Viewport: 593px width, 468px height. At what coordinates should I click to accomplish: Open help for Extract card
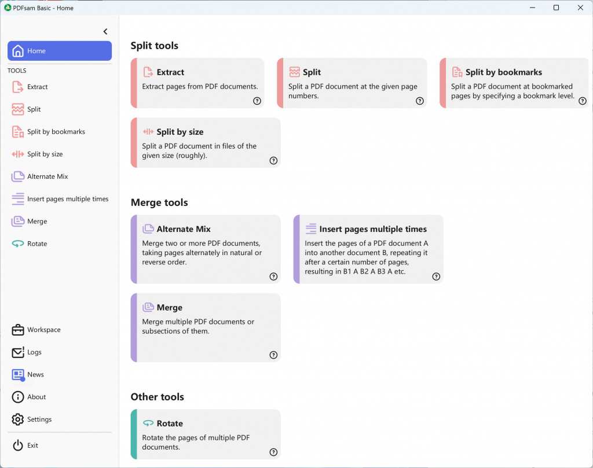point(257,101)
